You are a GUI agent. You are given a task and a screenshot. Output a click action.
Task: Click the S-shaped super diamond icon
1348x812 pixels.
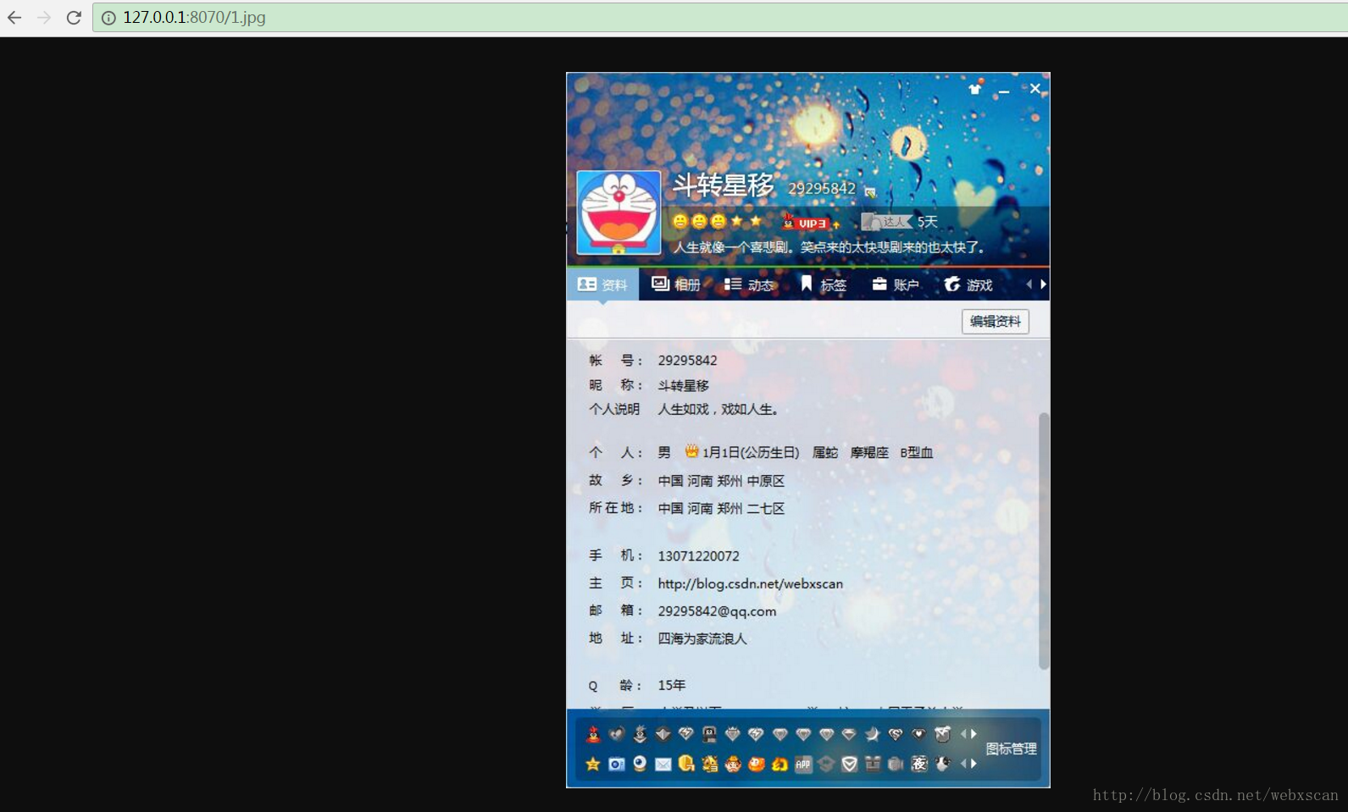[896, 734]
